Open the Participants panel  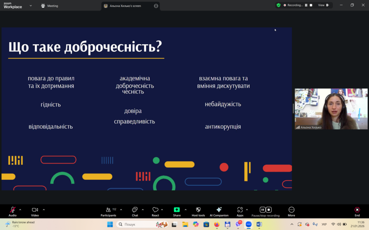click(108, 210)
